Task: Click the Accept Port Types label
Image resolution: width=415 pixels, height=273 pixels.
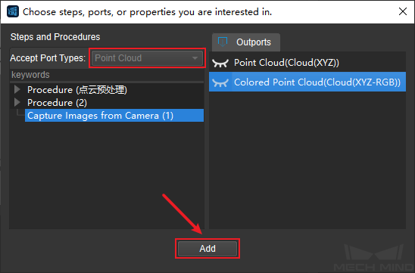Action: click(48, 58)
